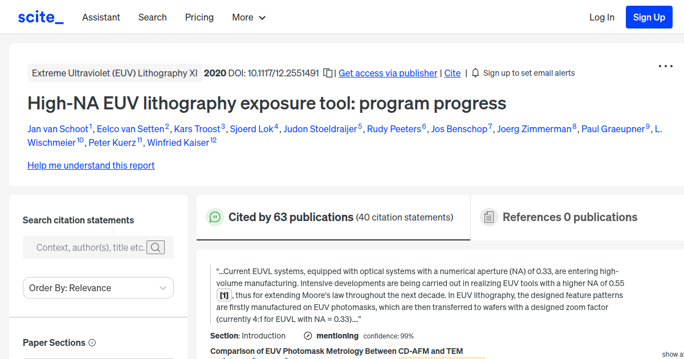Switch to the References publications tab
684x359 pixels.
point(569,217)
